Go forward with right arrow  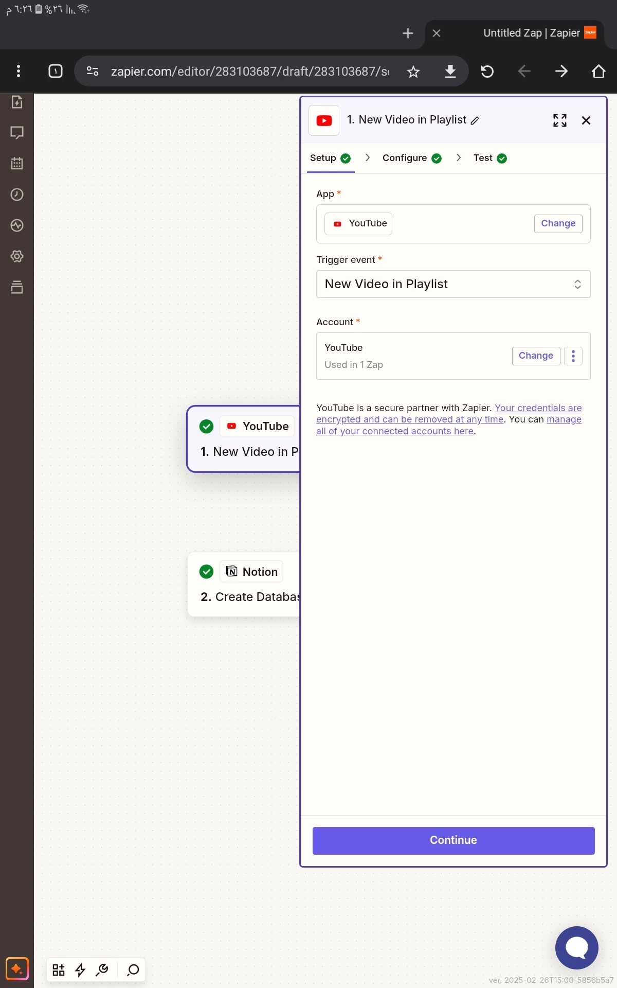tap(561, 71)
